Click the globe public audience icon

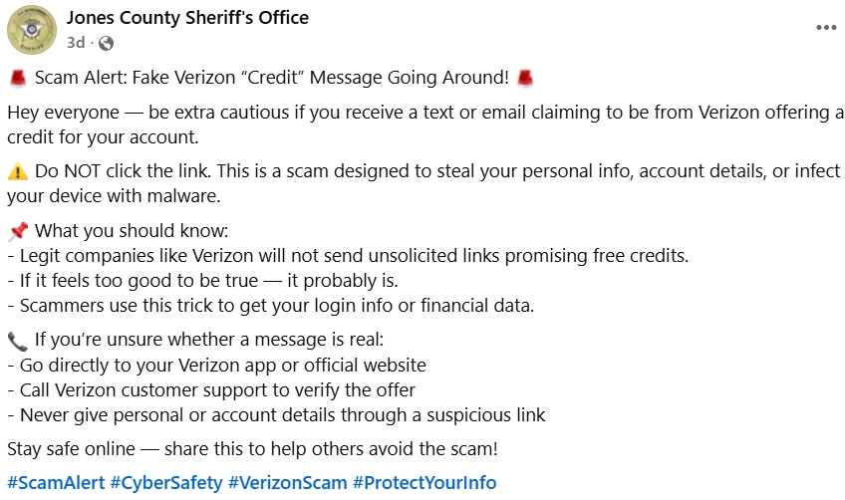click(107, 43)
